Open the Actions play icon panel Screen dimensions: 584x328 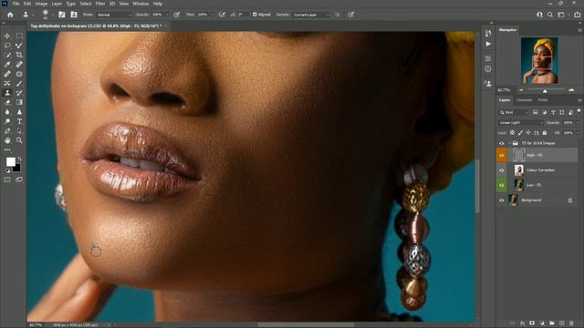(488, 44)
